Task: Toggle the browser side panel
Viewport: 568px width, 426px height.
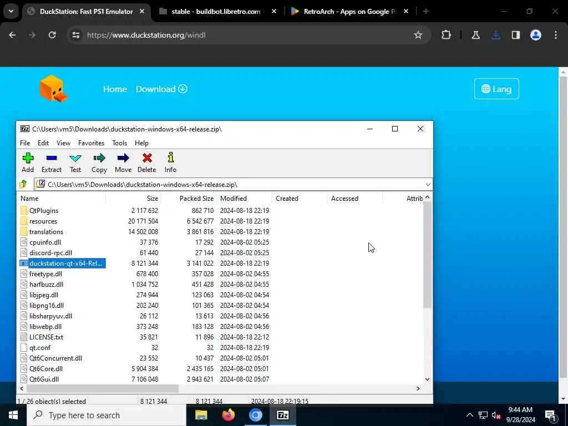Action: 516,35
